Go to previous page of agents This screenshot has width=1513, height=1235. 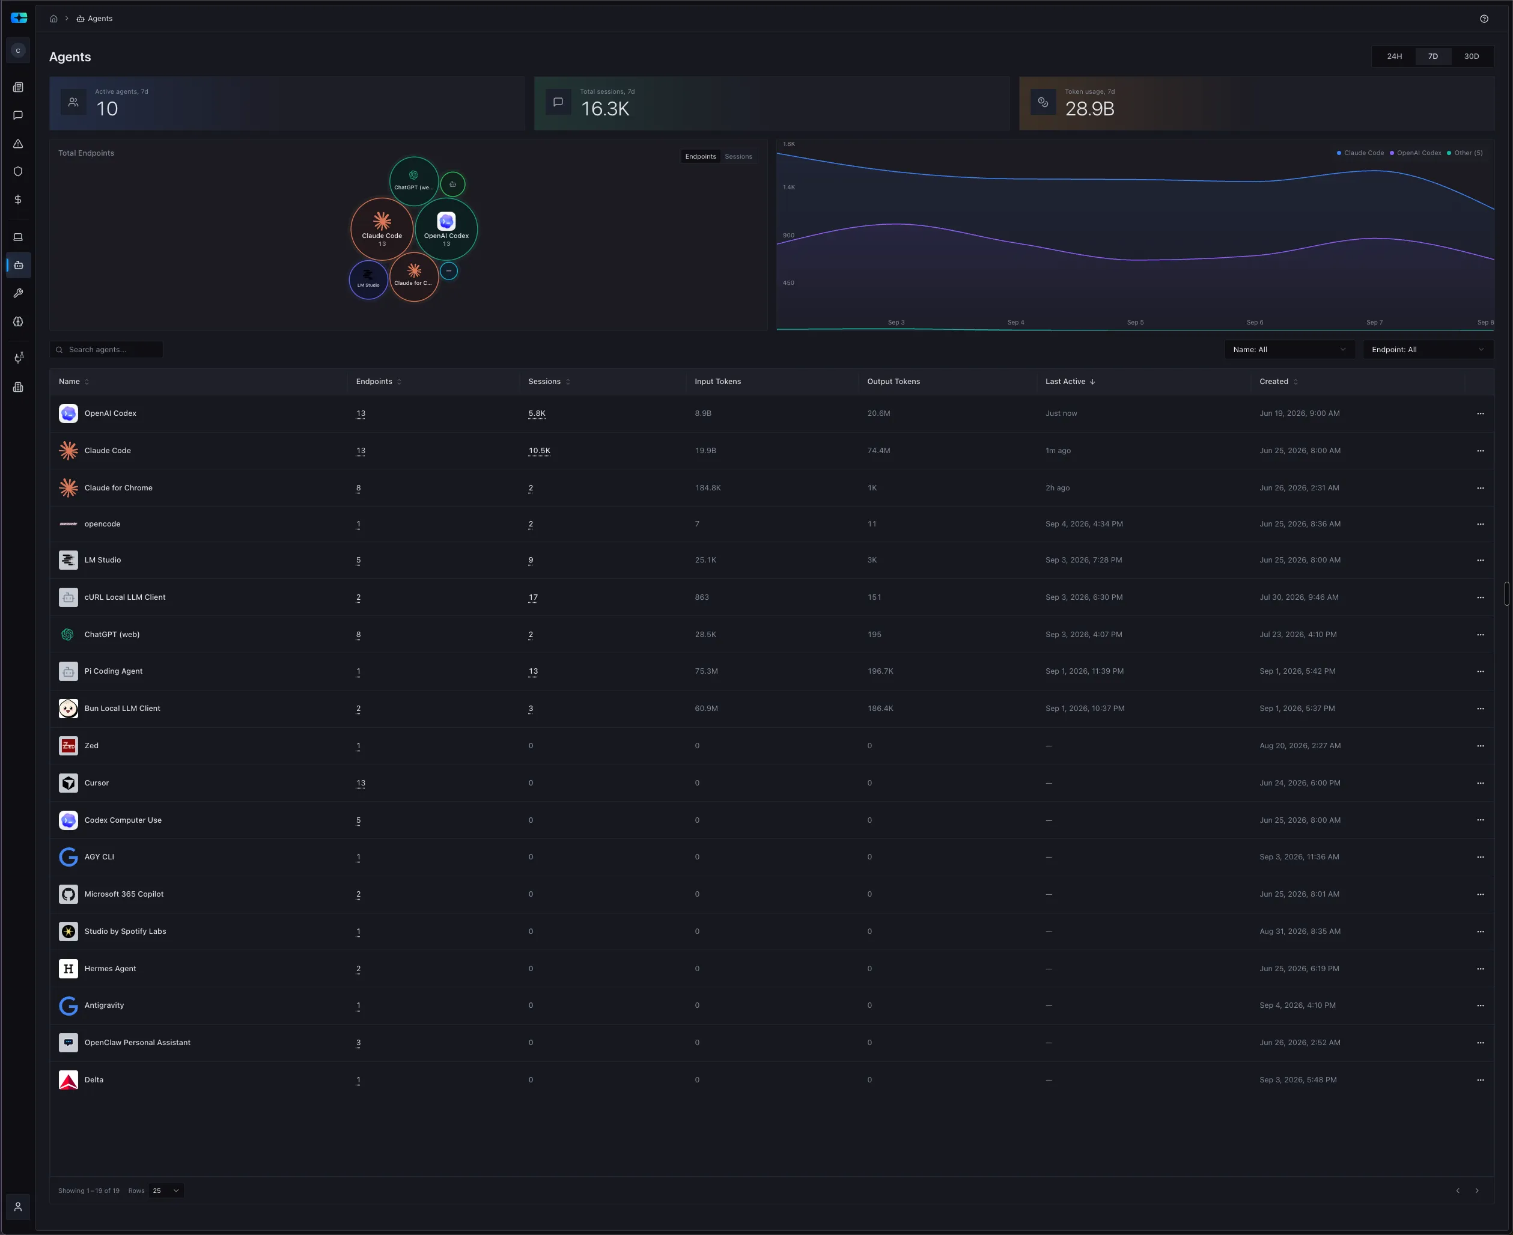click(x=1458, y=1190)
